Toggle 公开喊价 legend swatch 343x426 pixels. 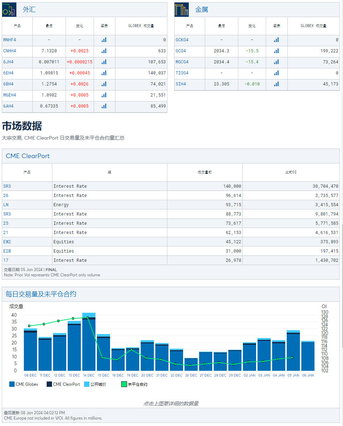point(87,384)
